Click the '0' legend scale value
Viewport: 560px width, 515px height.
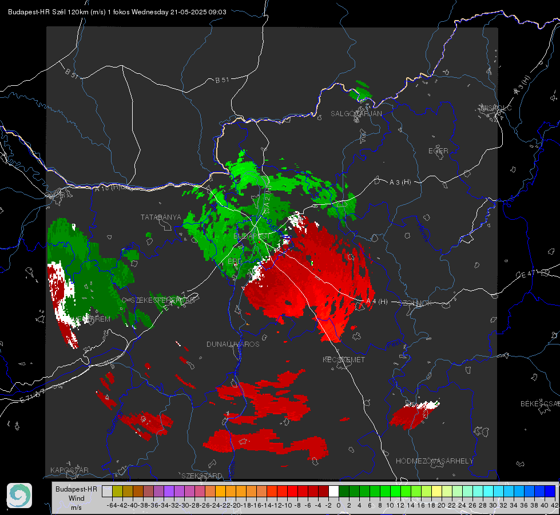pos(339,505)
